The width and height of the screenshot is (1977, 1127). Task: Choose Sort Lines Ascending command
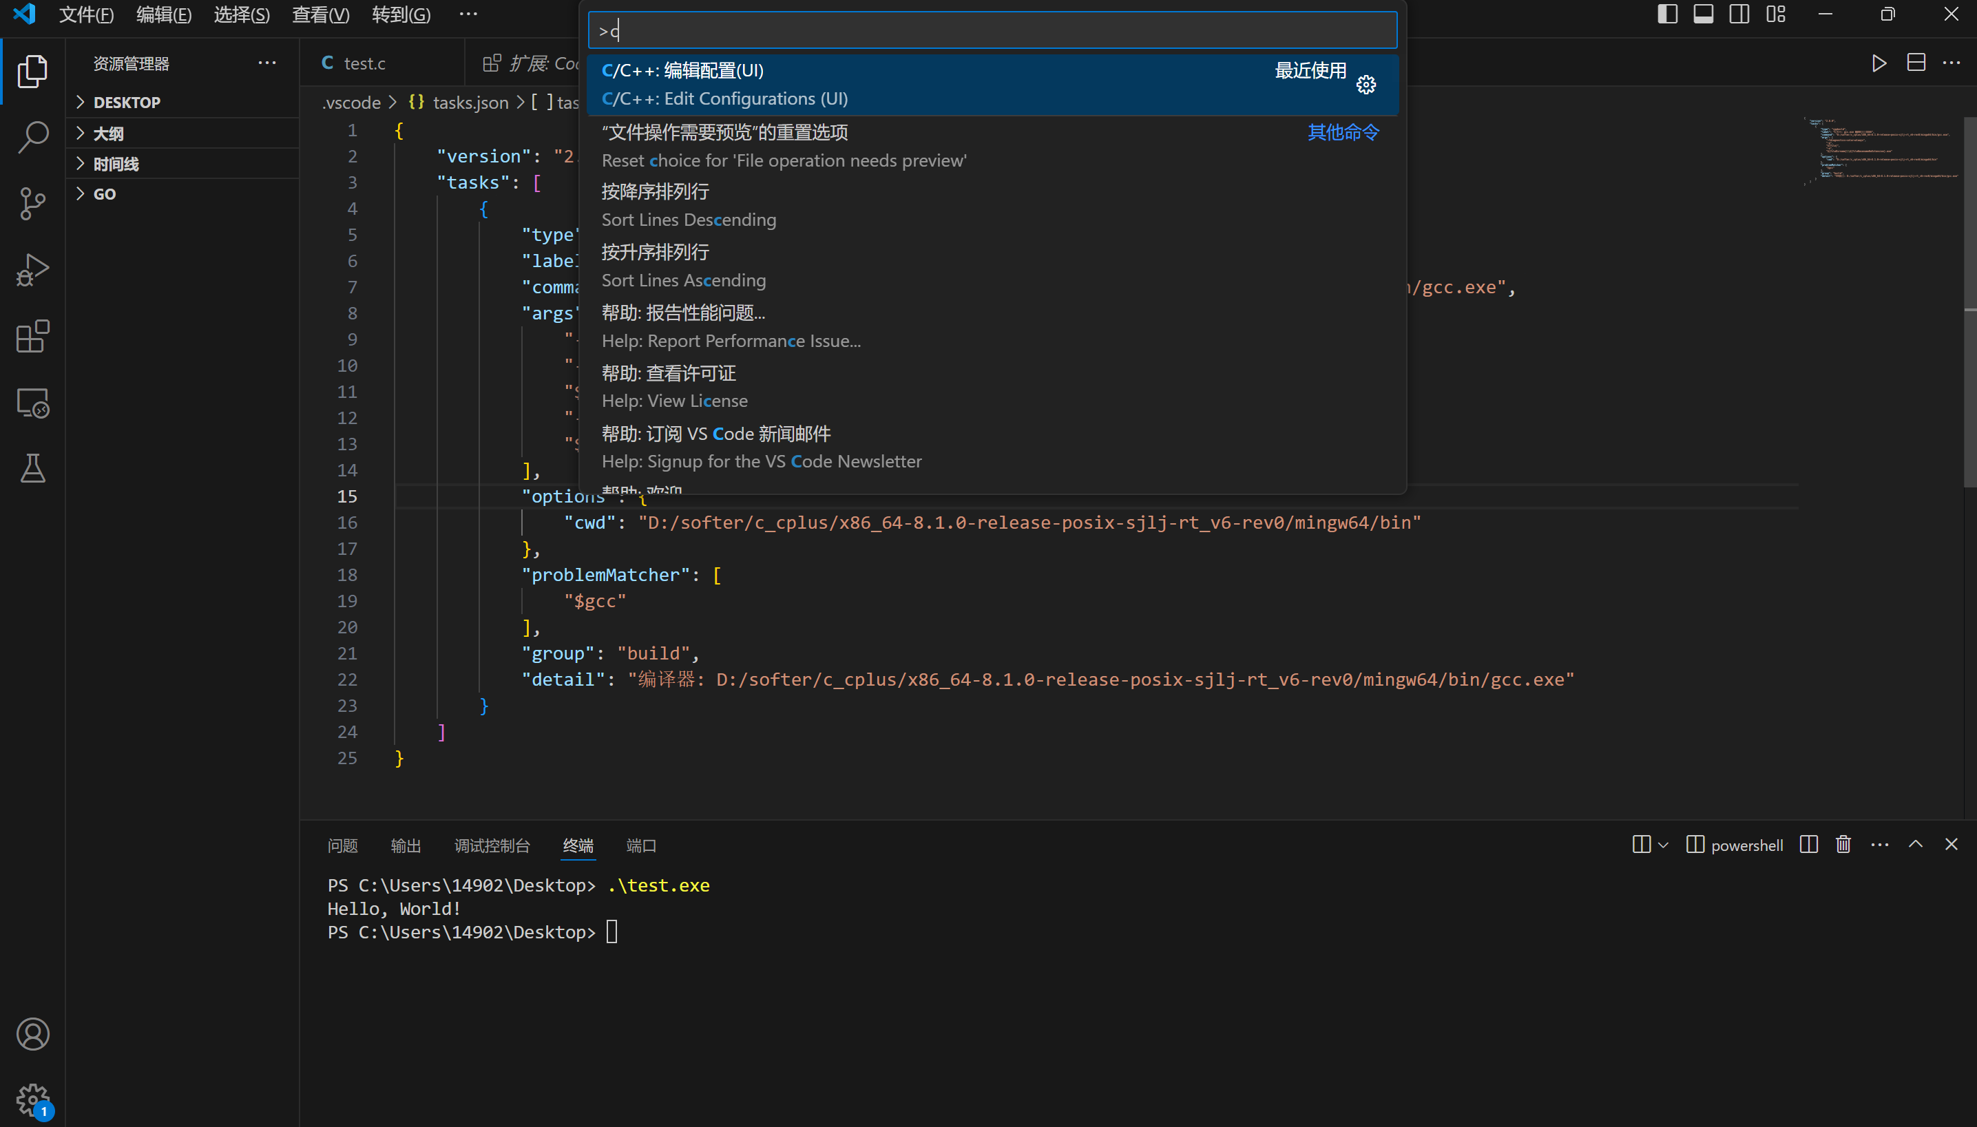(x=992, y=266)
